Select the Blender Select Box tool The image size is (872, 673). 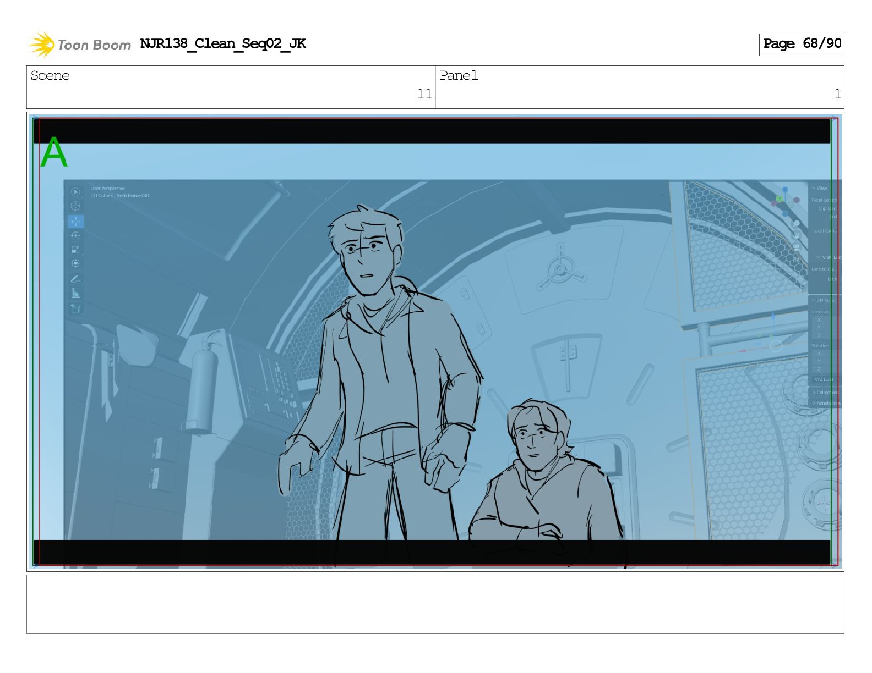coord(75,192)
